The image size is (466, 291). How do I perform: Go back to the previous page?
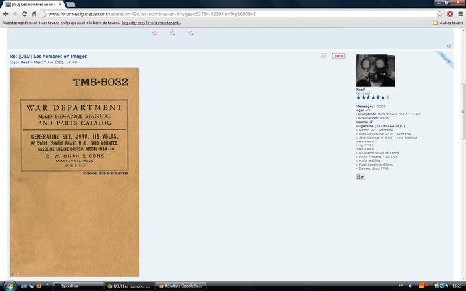[x=6, y=14]
